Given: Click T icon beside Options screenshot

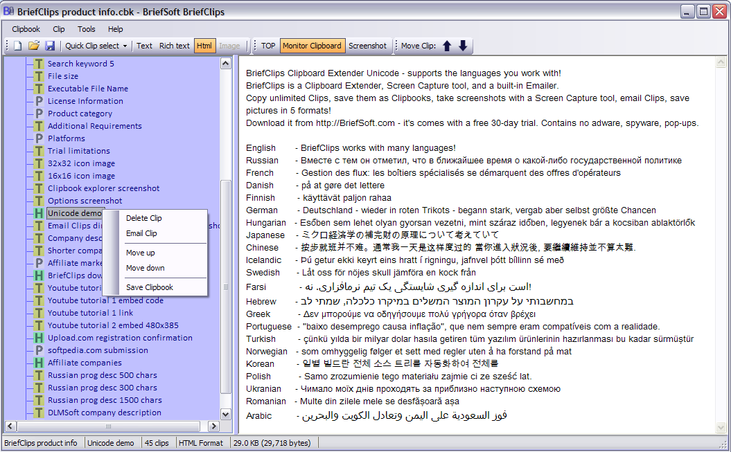Looking at the screenshot, I should [39, 201].
